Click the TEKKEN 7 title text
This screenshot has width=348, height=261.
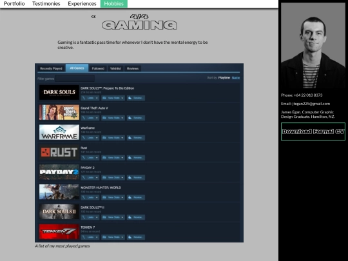click(88, 227)
